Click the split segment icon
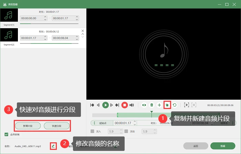Screen dimensions: 241x154 point(144,105)
